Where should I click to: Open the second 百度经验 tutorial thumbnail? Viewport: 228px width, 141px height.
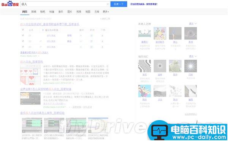coord(54,125)
